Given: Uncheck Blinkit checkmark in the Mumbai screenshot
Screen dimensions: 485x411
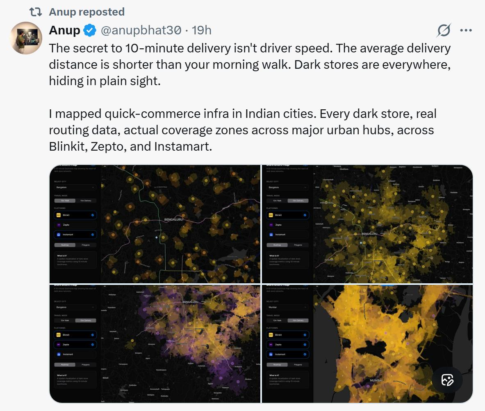Looking at the screenshot, I should point(305,335).
